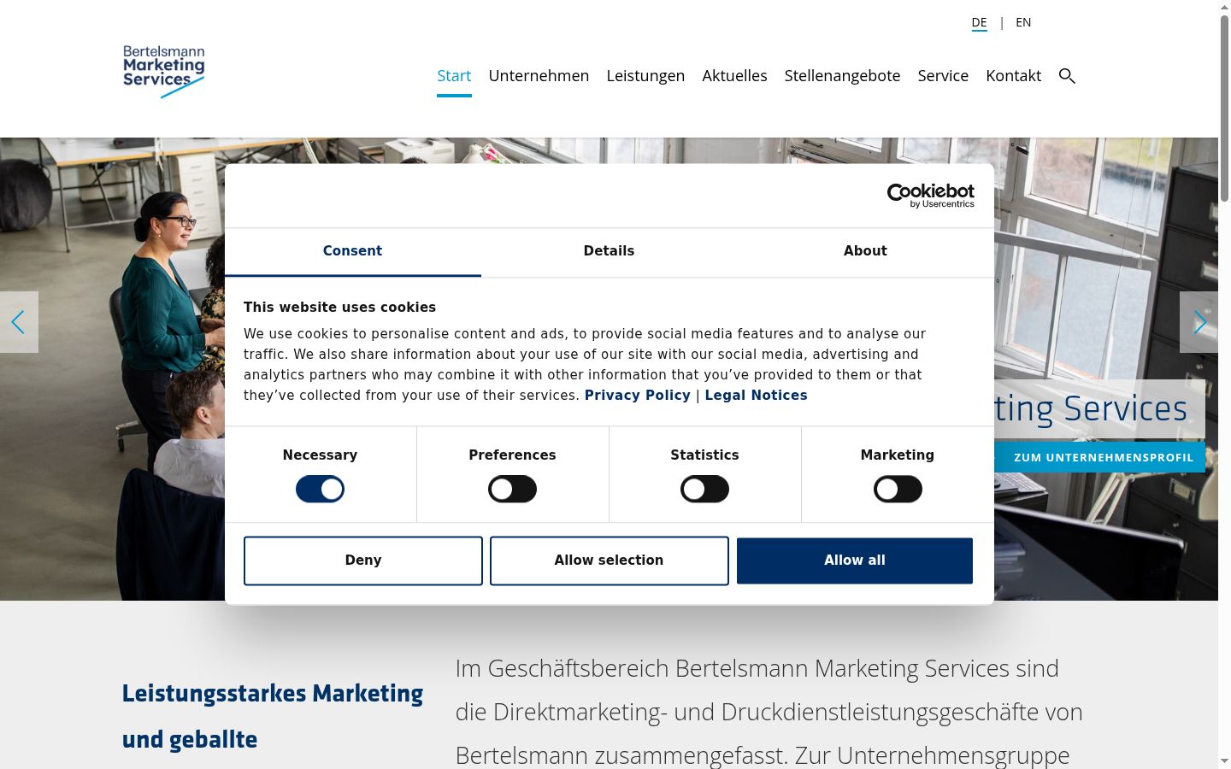Click Zum Unternehmensprofil button
This screenshot has height=769, width=1231.
coord(1100,457)
